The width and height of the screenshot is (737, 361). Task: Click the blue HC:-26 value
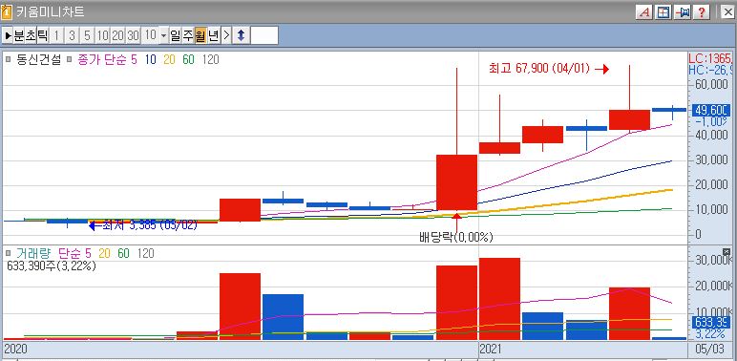pos(710,70)
